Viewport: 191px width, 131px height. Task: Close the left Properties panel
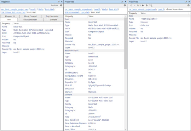[x=62, y=2]
